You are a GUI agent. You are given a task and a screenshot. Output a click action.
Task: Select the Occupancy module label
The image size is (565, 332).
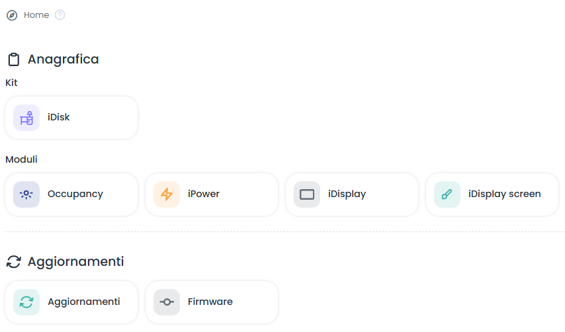tap(75, 194)
